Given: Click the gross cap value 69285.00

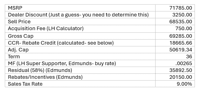Looking at the screenshot, I should (x=181, y=36).
